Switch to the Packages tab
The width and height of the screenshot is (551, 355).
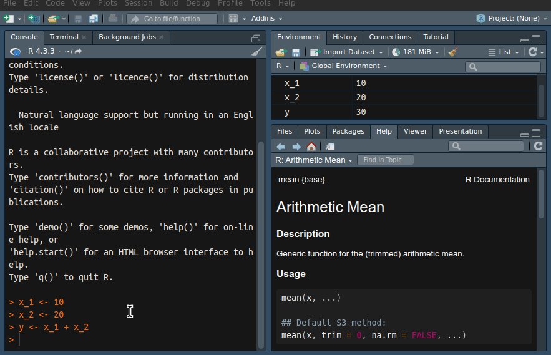[348, 131]
